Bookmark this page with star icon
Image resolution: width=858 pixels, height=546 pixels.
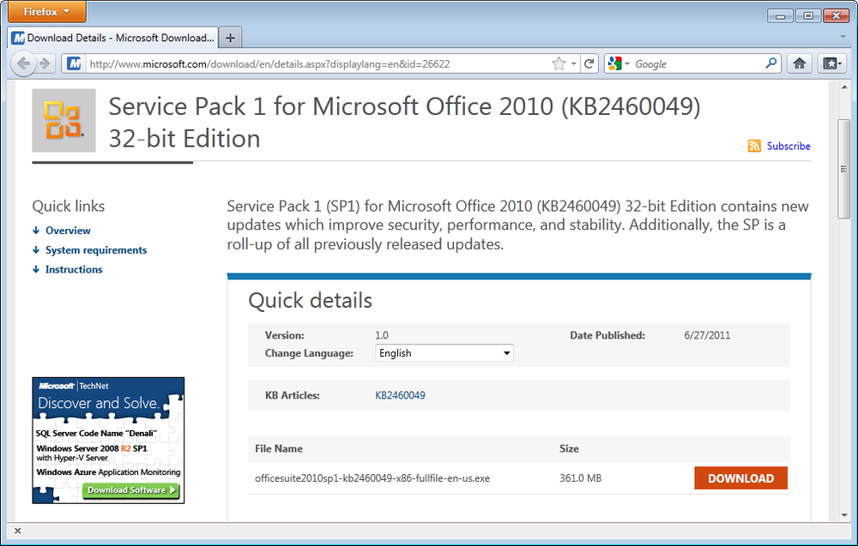coord(559,64)
